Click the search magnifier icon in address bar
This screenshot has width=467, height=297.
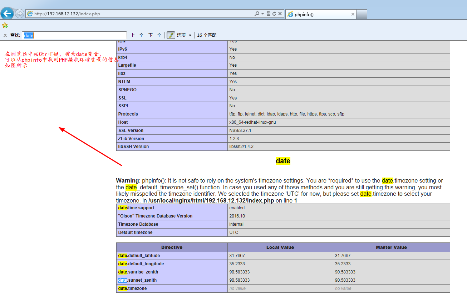coord(257,14)
